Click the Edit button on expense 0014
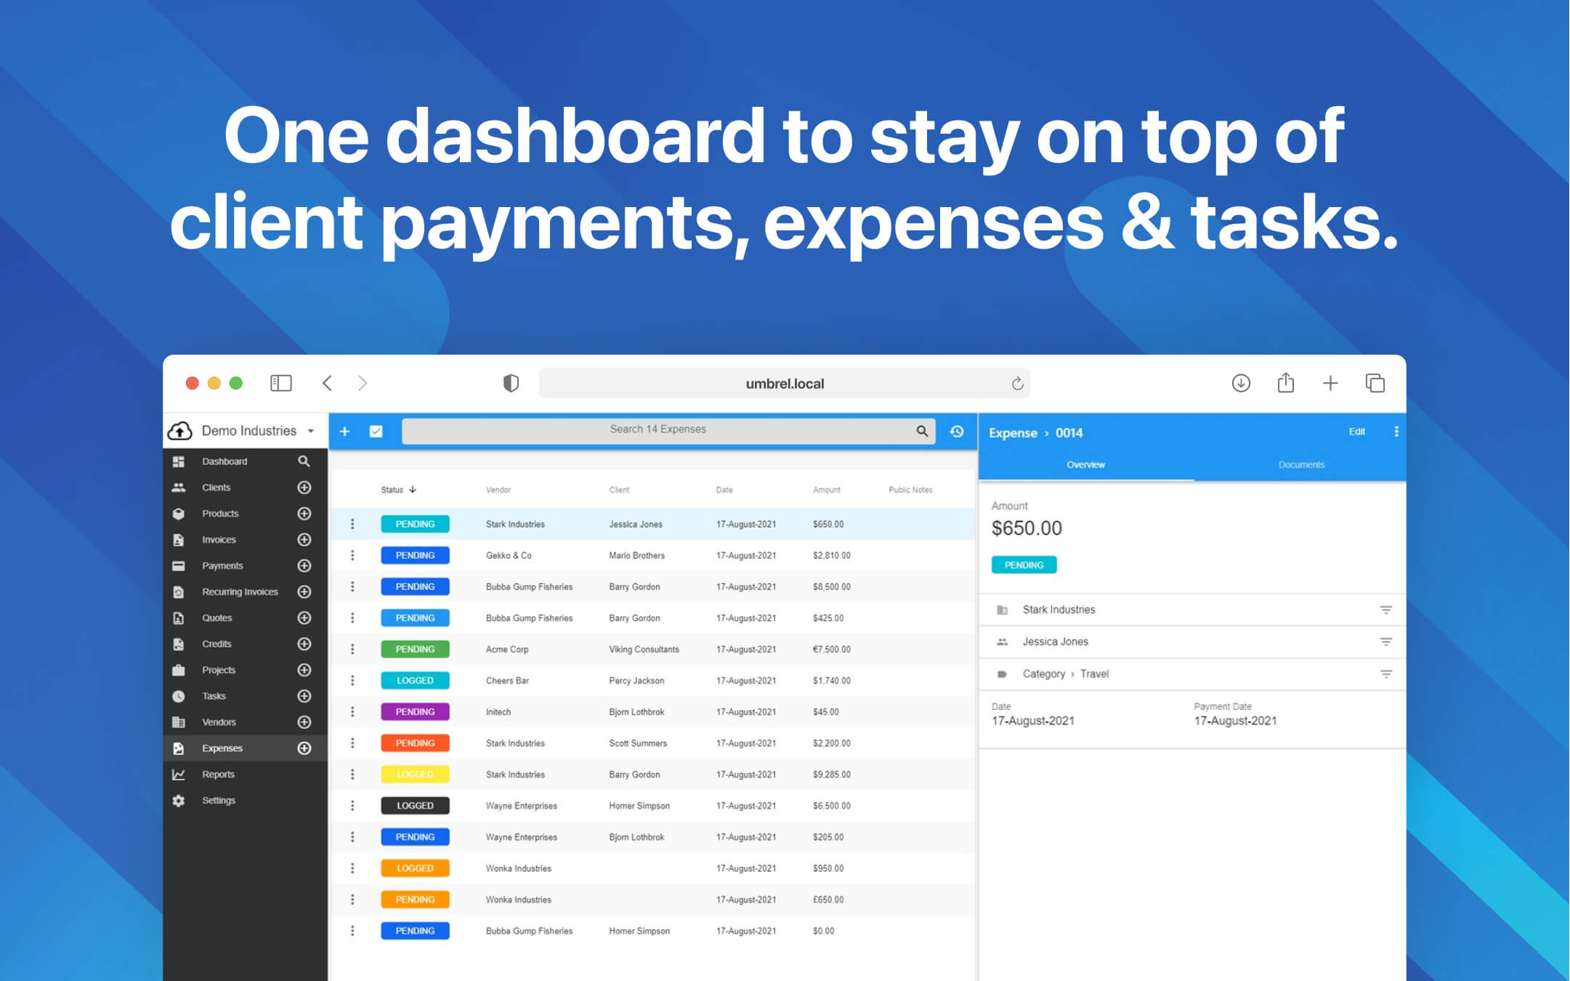The width and height of the screenshot is (1570, 981). (1357, 431)
